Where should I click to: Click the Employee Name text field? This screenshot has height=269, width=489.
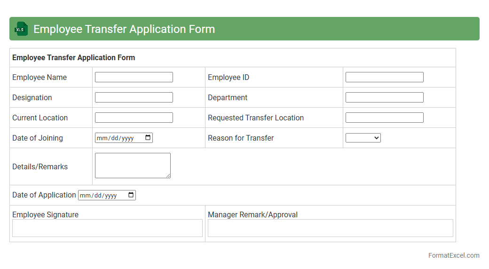click(x=134, y=77)
